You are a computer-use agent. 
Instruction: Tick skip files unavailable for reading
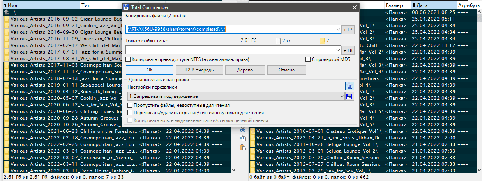[x=131, y=105]
